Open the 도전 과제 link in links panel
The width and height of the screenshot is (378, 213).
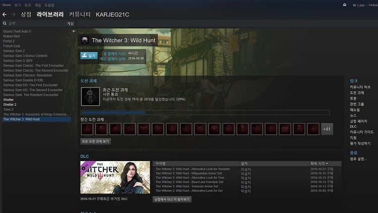pos(357,93)
